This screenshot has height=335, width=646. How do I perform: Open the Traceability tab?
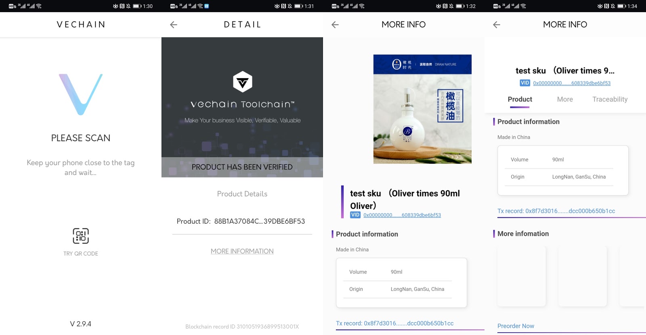(610, 99)
